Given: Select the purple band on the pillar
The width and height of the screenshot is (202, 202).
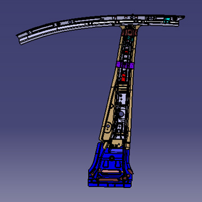Looking at the screenshot, I should coord(125,65).
